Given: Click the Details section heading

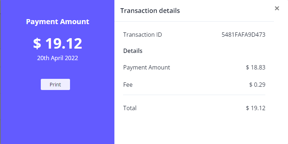Looking at the screenshot, I should [x=133, y=51].
